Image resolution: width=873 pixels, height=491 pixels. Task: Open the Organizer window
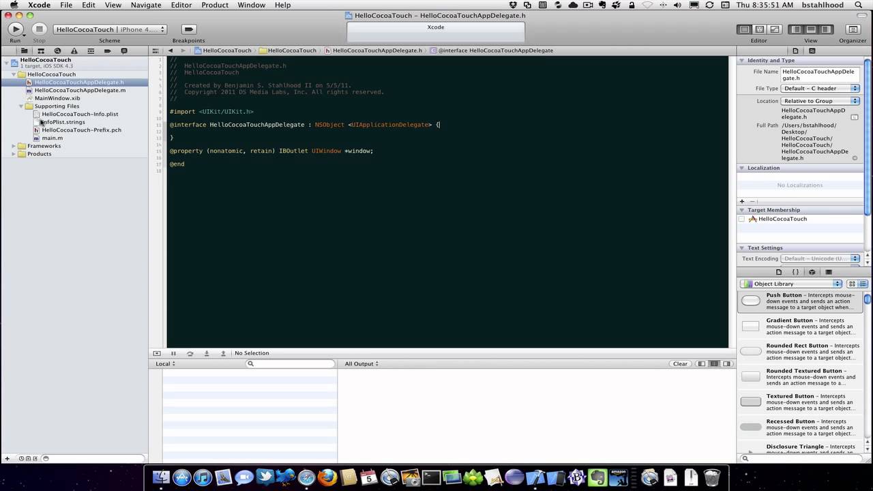tap(853, 29)
